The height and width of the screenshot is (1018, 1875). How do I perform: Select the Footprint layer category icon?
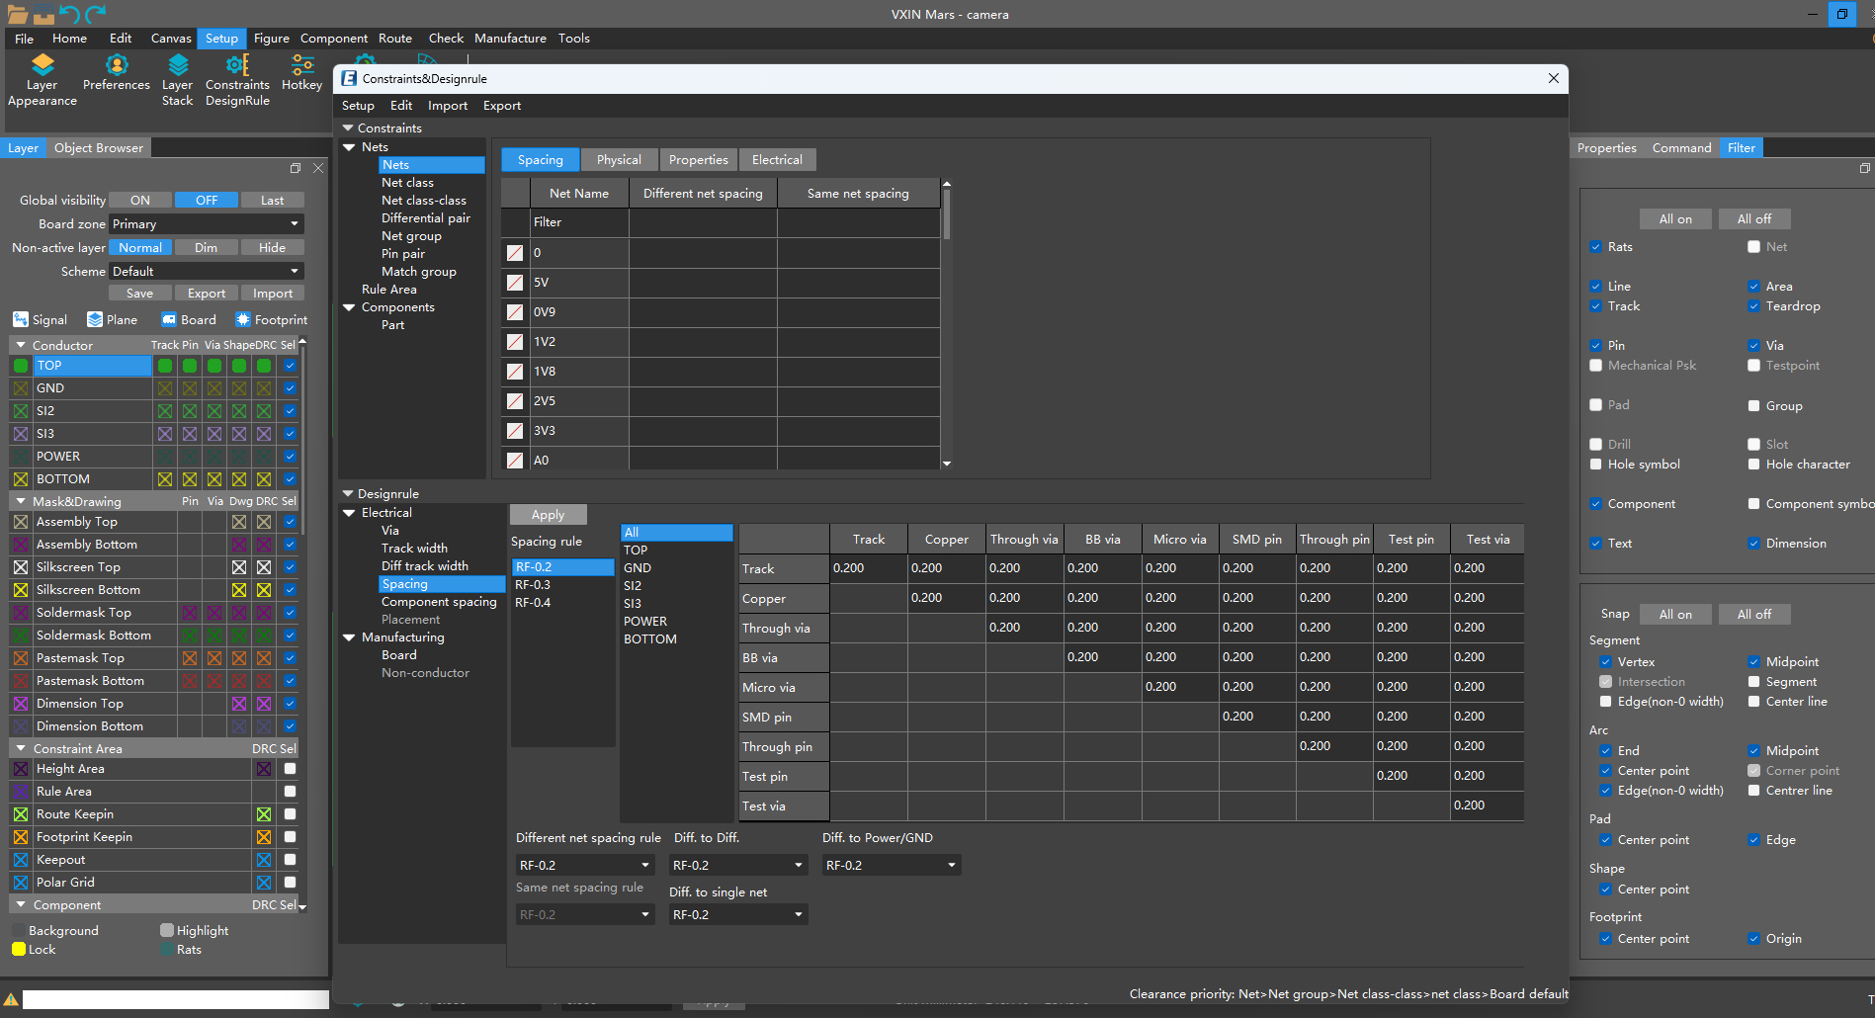point(243,319)
